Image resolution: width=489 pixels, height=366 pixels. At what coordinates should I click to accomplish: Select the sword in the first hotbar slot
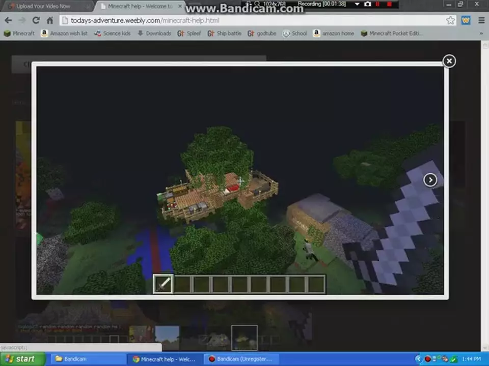point(163,284)
